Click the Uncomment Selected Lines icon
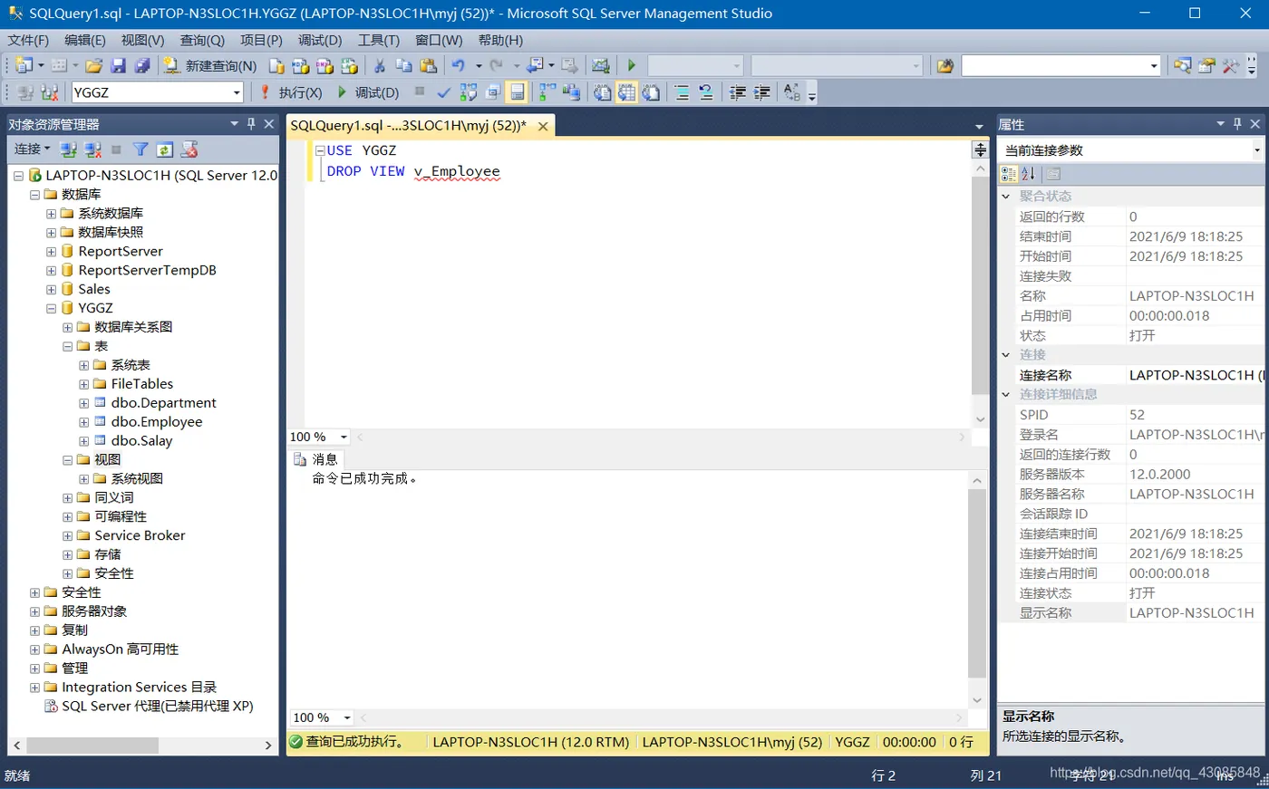This screenshot has width=1269, height=789. 706,92
